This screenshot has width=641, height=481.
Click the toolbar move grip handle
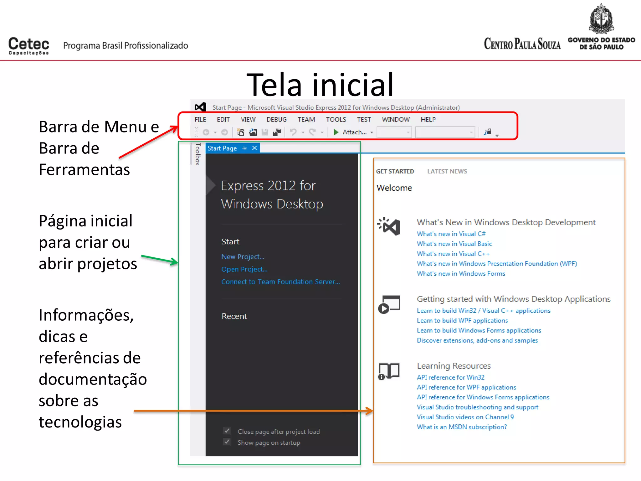click(197, 132)
